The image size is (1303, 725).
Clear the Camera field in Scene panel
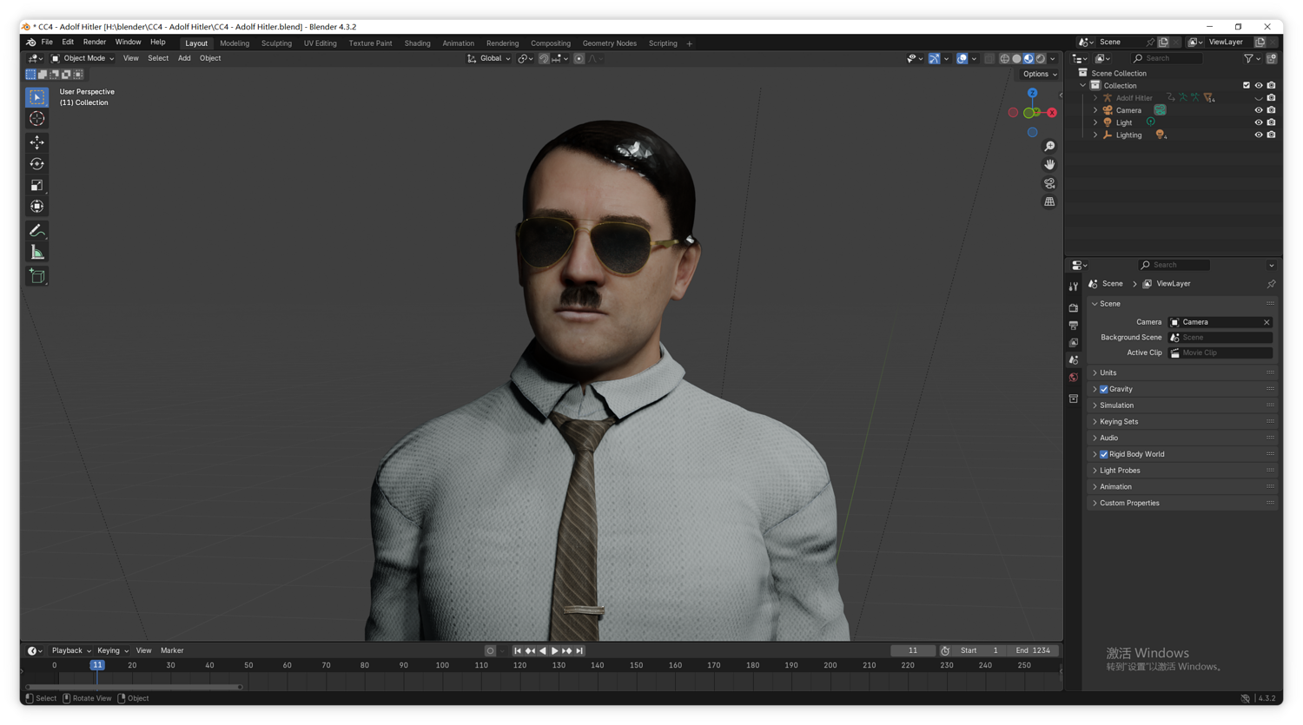1267,322
